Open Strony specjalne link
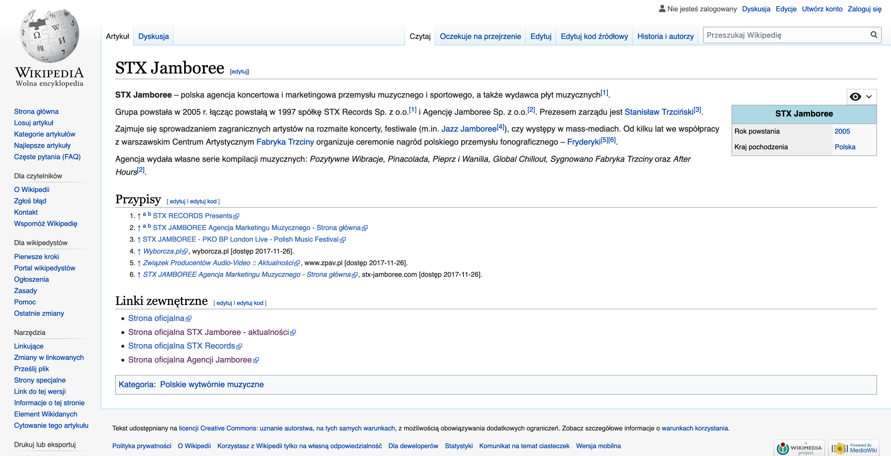 pyautogui.click(x=40, y=380)
